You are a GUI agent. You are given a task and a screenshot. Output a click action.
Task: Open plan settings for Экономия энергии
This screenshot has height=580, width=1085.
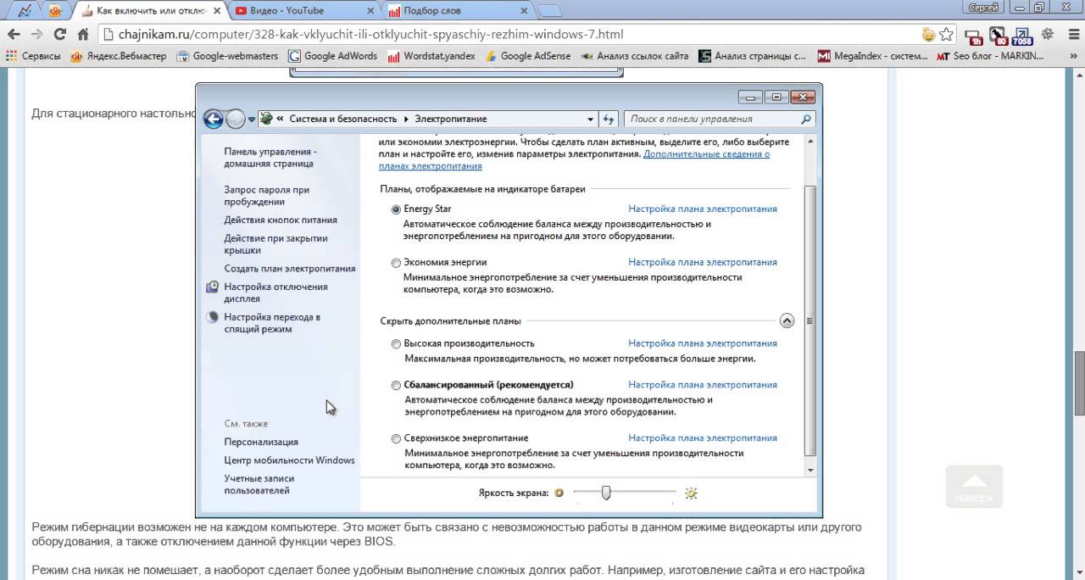[x=703, y=262]
